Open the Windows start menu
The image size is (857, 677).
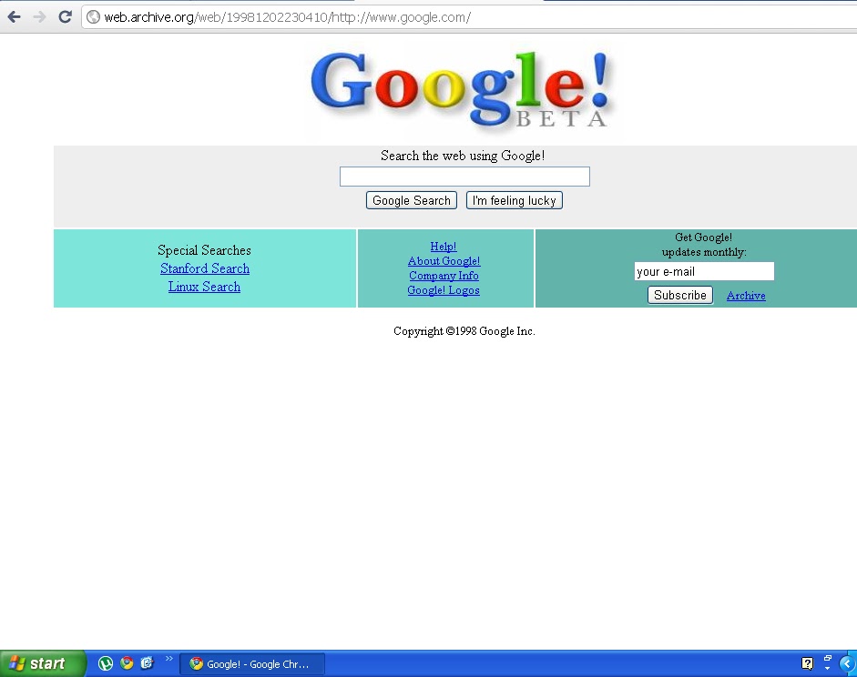pos(42,663)
